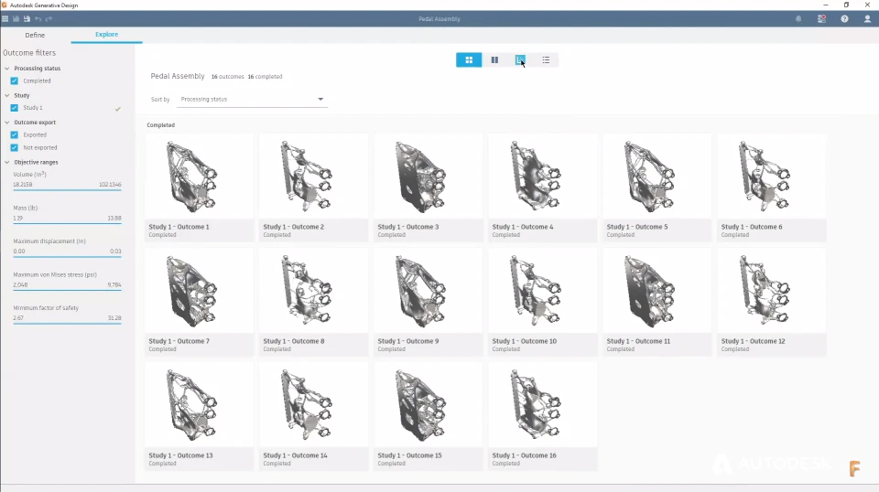879x492 pixels.
Task: Adjust the Mass range slider
Action: point(67,223)
